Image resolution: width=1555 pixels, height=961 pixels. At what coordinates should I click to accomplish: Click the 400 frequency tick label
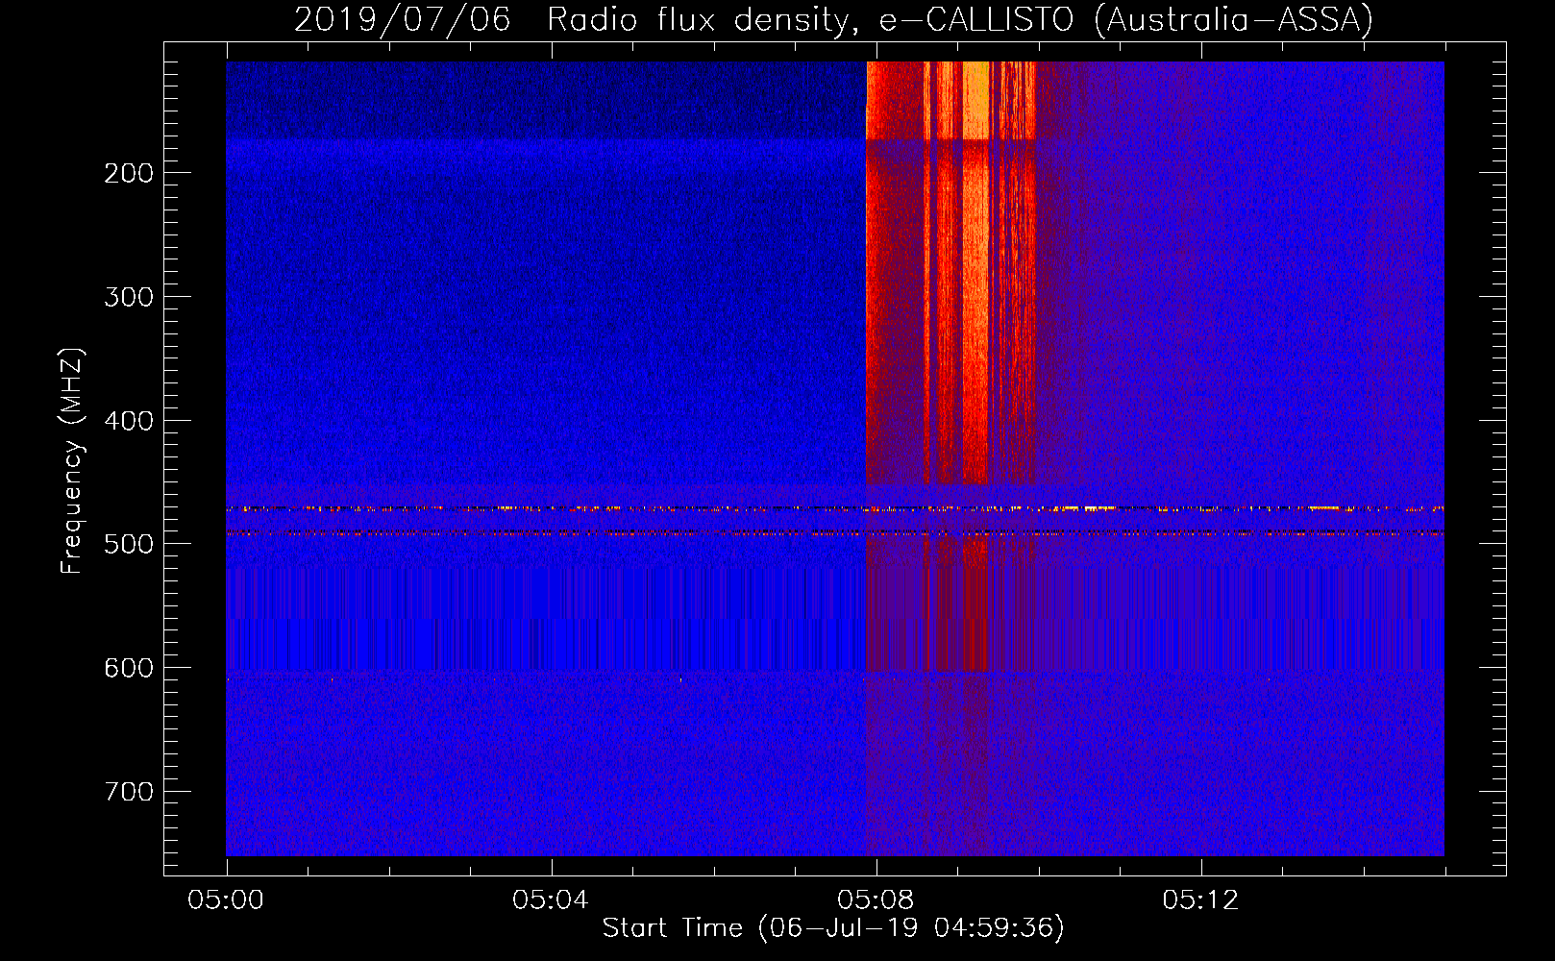click(129, 421)
